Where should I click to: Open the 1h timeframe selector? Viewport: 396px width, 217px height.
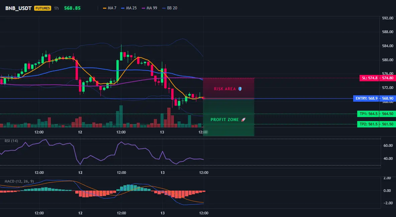click(x=56, y=8)
